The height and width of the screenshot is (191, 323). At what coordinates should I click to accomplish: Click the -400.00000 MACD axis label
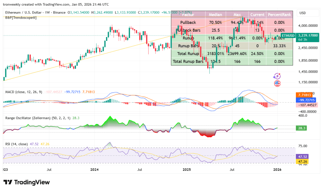[307, 112]
